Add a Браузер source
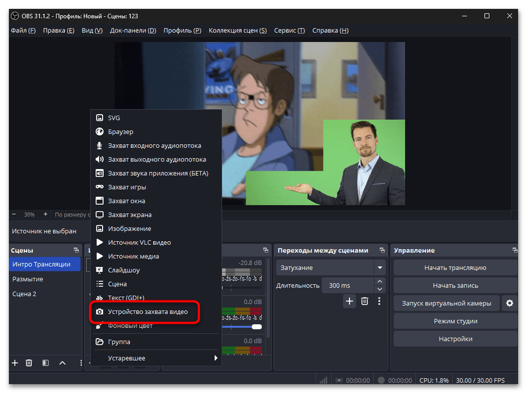 click(x=156, y=132)
